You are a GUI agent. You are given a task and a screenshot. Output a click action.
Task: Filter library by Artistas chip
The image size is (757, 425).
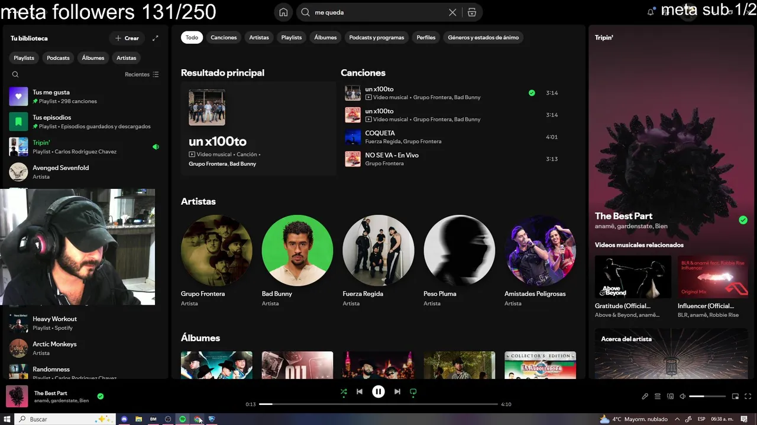coord(127,58)
